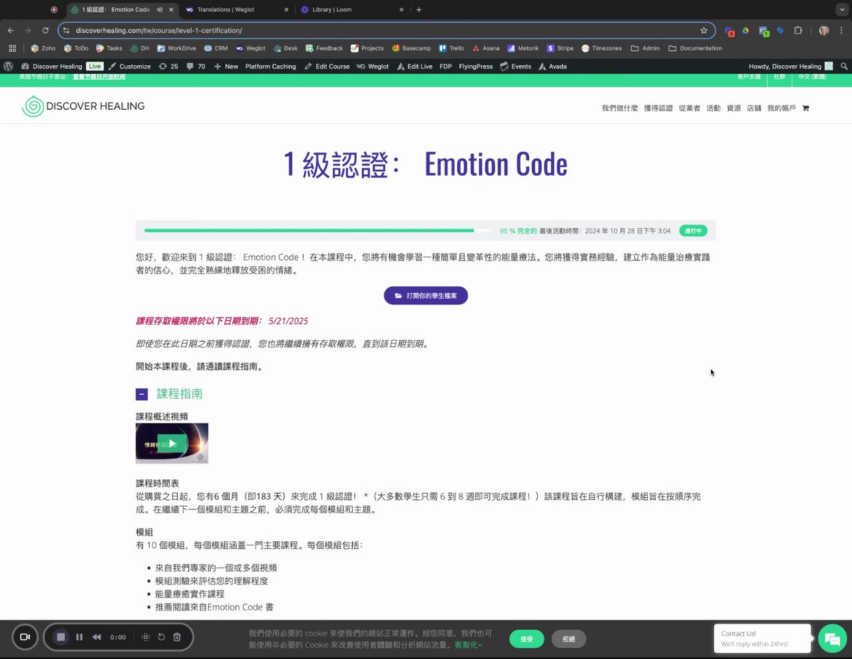Click the Events link in admin bar
Image resolution: width=852 pixels, height=659 pixels.
pos(516,67)
